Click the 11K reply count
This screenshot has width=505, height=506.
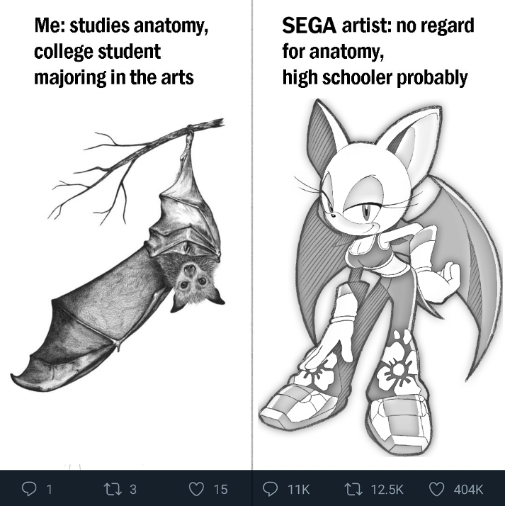298,489
